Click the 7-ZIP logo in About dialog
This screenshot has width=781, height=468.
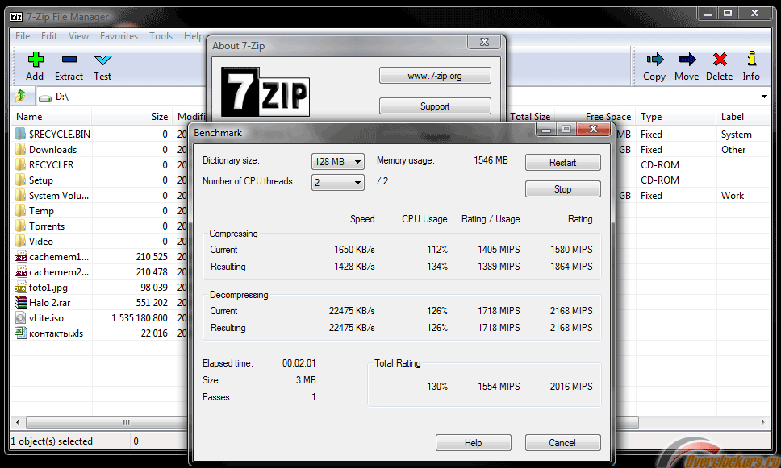(x=265, y=92)
